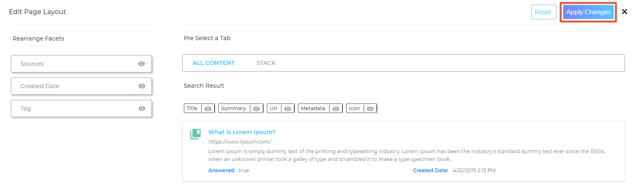The image size is (635, 190).
Task: Toggle the Tag facet eye icon
Action: [x=142, y=108]
